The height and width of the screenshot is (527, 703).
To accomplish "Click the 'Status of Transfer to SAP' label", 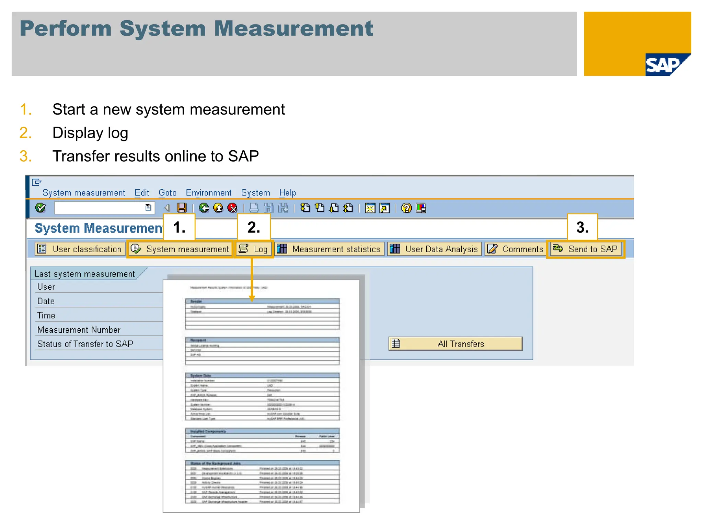I will [85, 344].
